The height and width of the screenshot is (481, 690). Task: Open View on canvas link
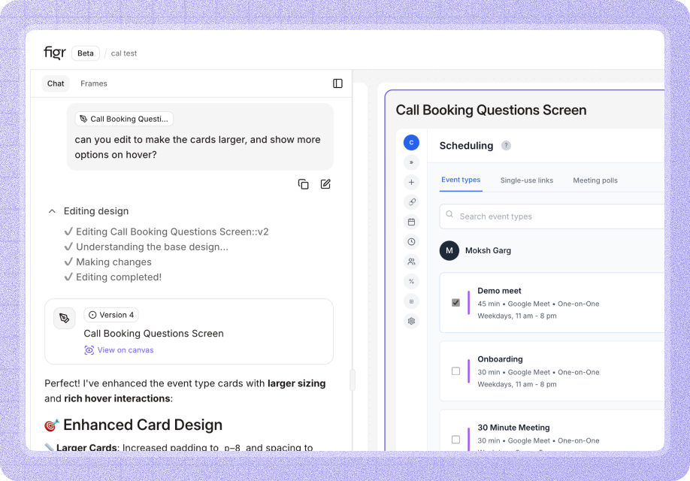tap(119, 350)
